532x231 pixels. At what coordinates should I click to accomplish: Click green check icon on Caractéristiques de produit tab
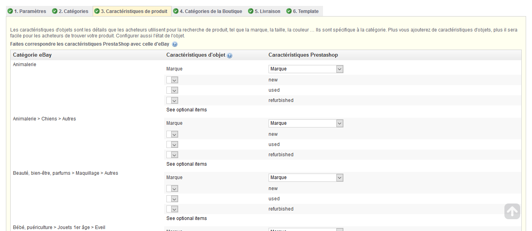tap(97, 11)
